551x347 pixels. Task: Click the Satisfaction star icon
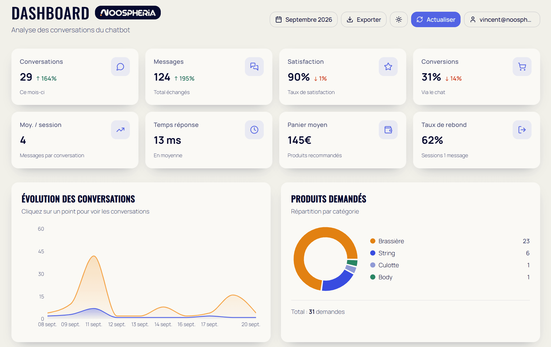388,67
